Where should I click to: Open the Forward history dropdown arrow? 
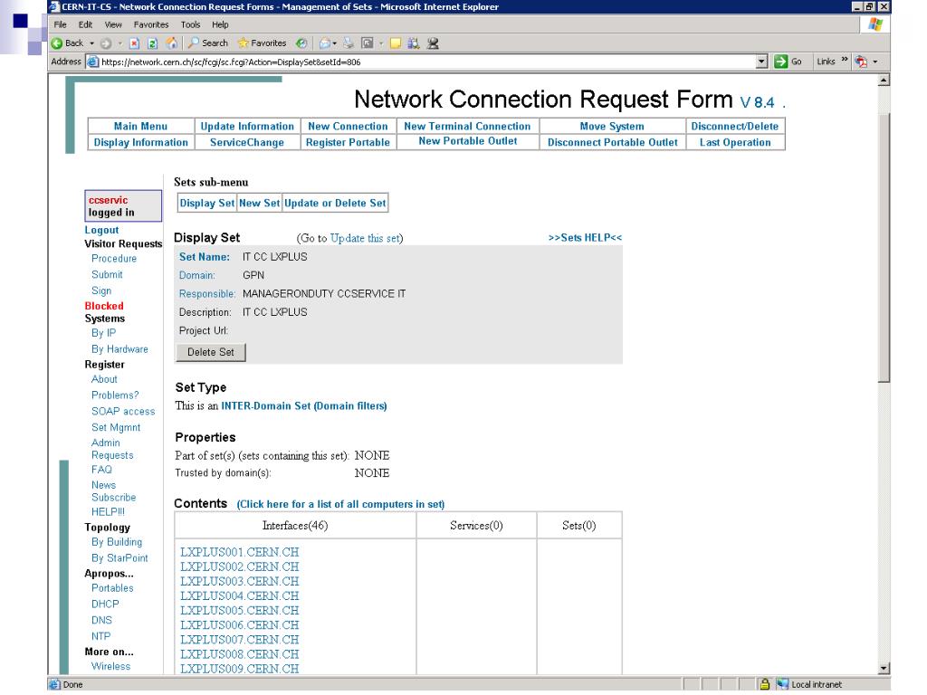[119, 43]
